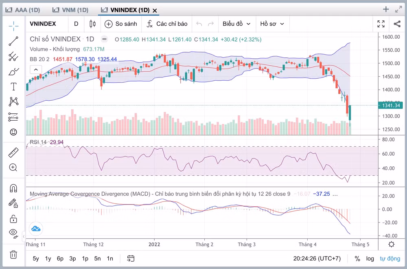This screenshot has height=269, width=407.
Task: Edit the VNINDEX symbol field
Action: coord(43,24)
